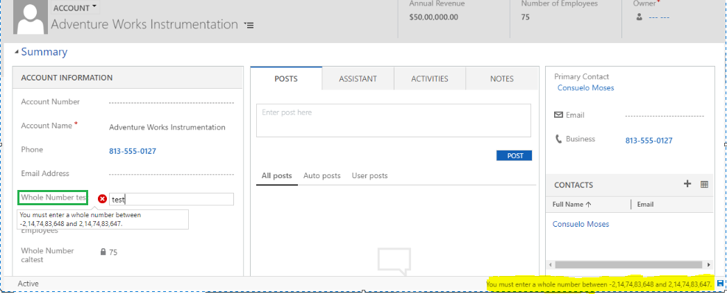Select the Auto posts filter
The height and width of the screenshot is (294, 727).
pos(321,176)
